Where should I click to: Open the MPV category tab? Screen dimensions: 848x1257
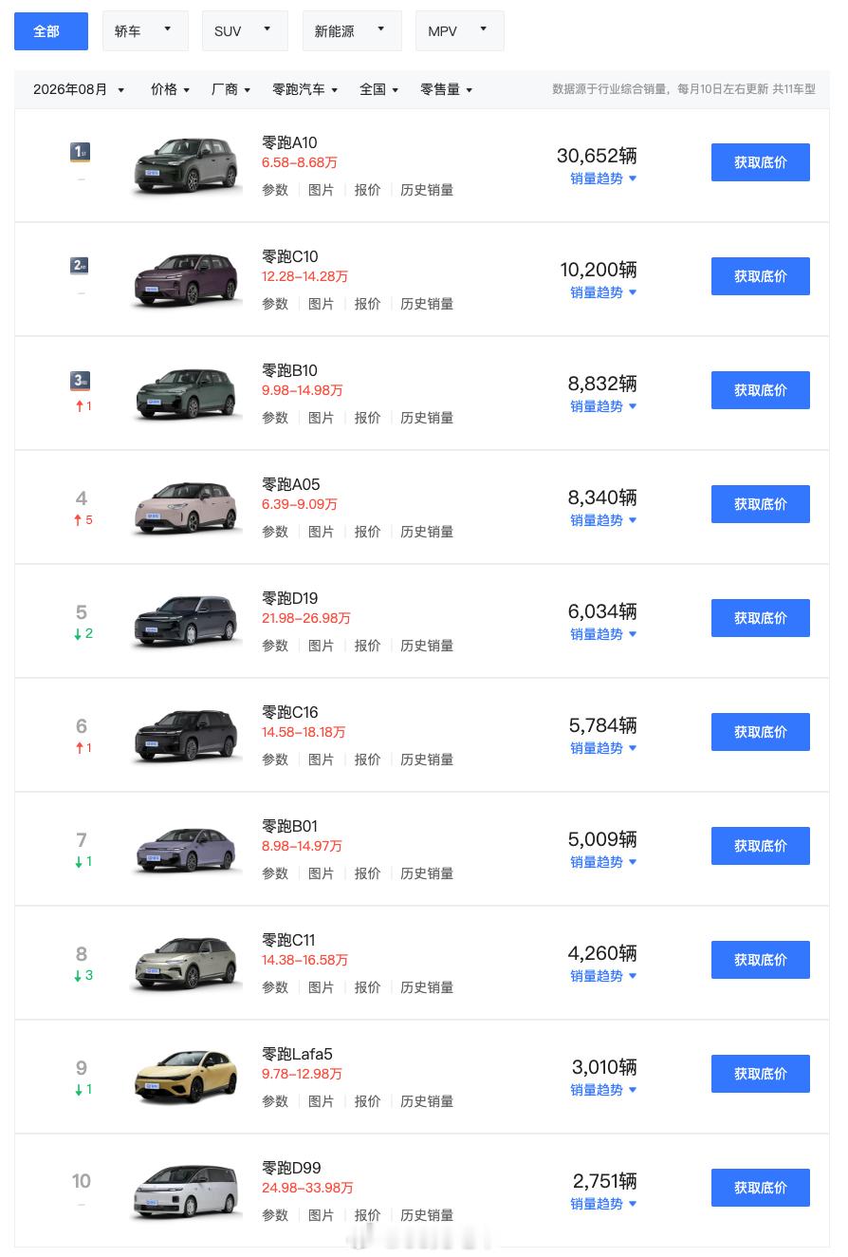click(x=459, y=31)
